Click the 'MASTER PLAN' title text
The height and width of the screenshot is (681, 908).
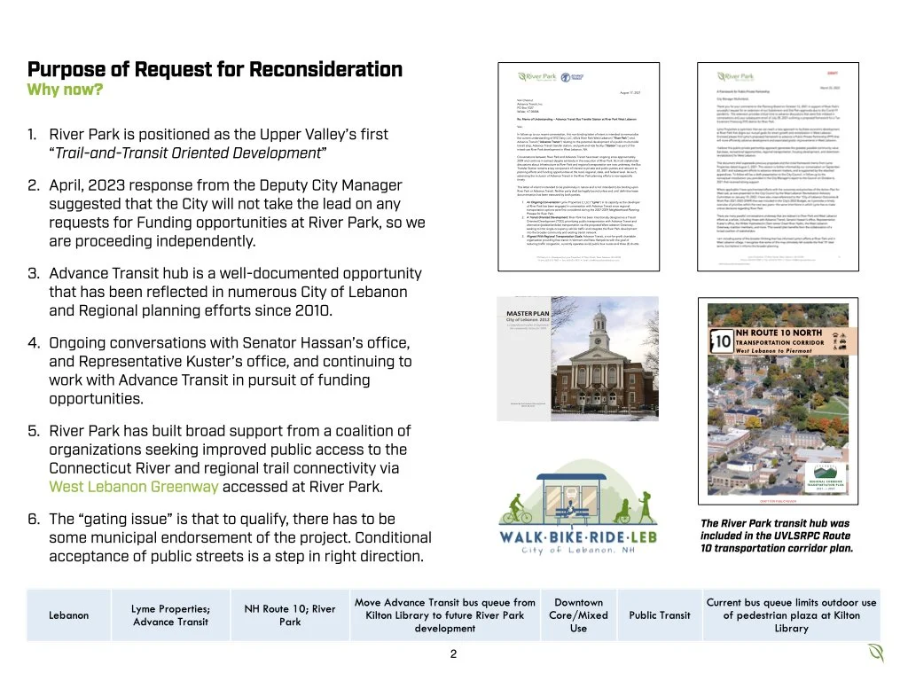click(528, 313)
